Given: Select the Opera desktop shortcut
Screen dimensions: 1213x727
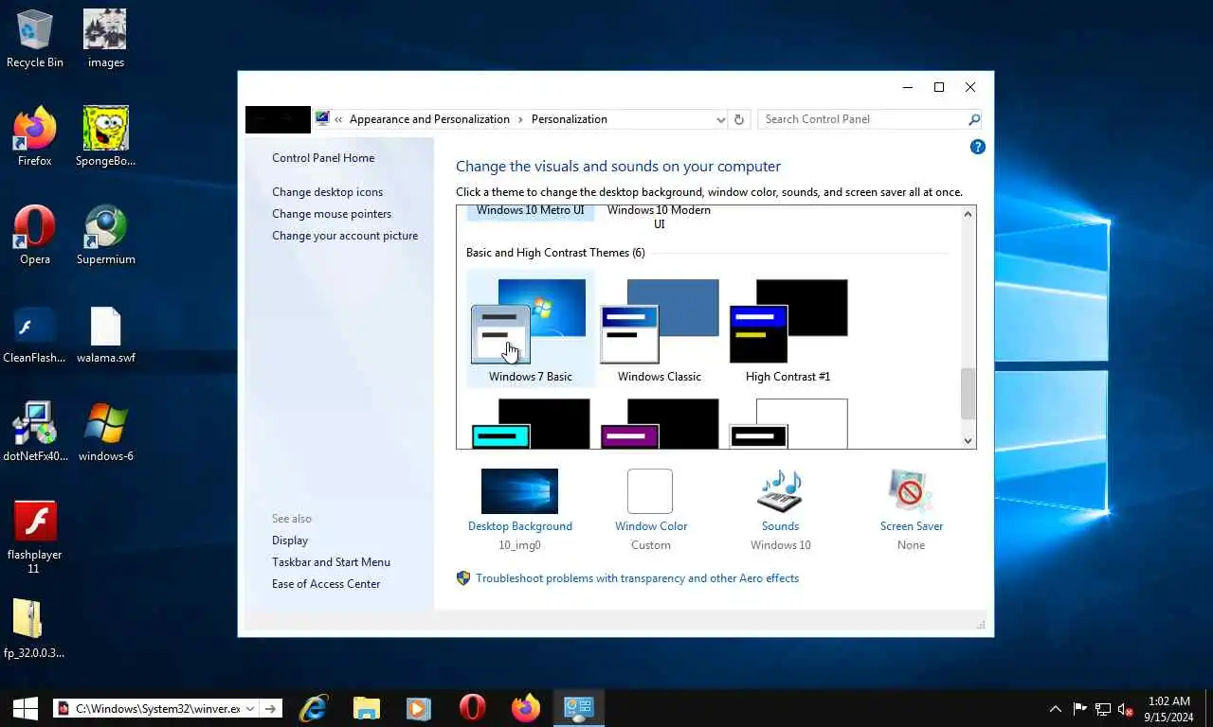Looking at the screenshot, I should pos(35,236).
